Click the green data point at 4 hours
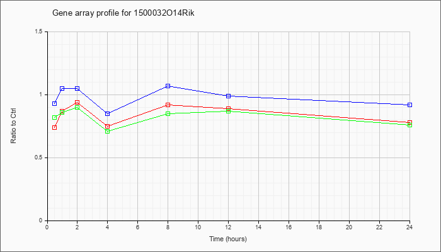 click(108, 131)
